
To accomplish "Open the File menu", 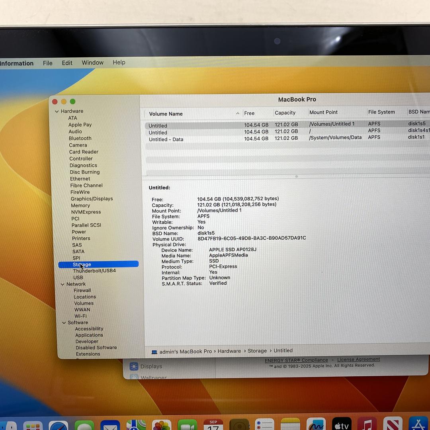I will (48, 63).
